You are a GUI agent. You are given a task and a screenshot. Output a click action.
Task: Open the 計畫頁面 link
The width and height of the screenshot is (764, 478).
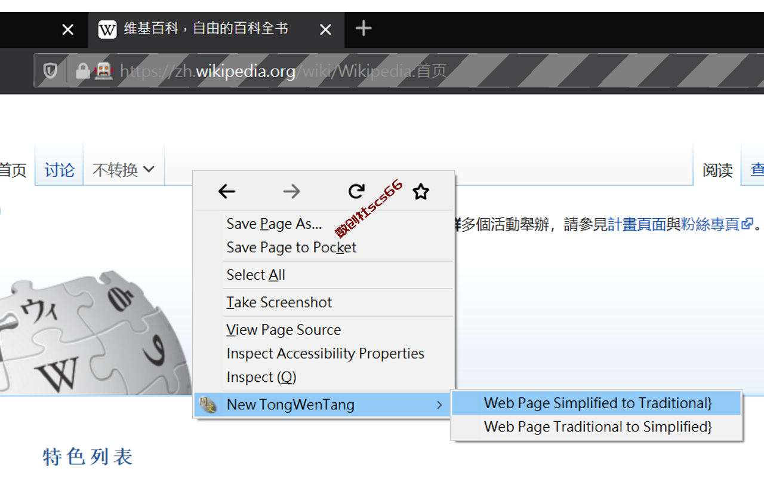point(637,225)
